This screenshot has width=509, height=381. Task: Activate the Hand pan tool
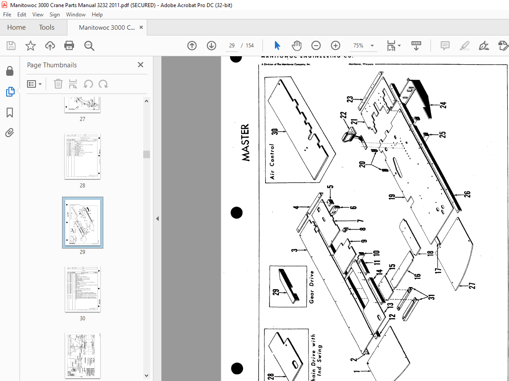click(296, 46)
